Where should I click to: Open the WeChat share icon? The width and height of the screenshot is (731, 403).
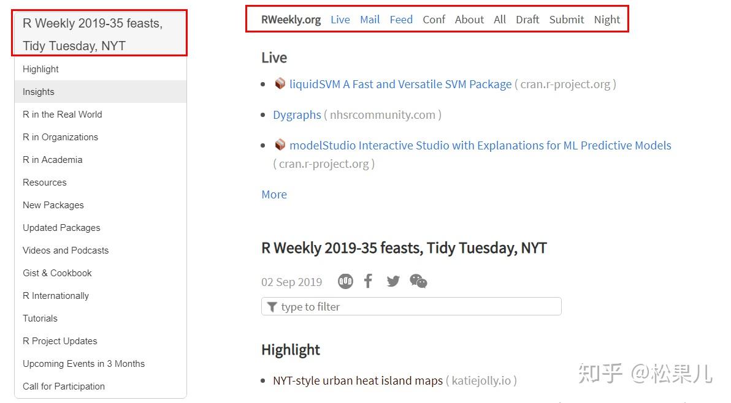tap(418, 281)
